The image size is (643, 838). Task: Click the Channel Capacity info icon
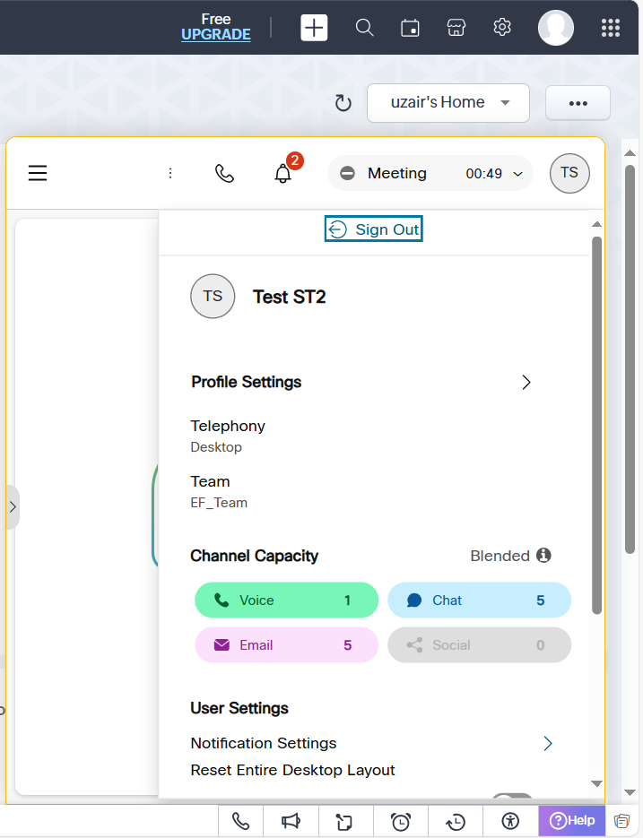pyautogui.click(x=543, y=556)
